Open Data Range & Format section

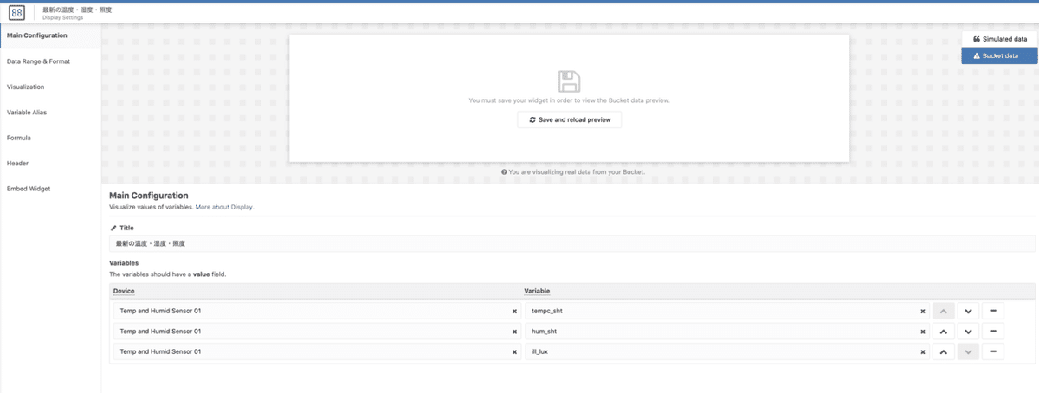point(50,61)
